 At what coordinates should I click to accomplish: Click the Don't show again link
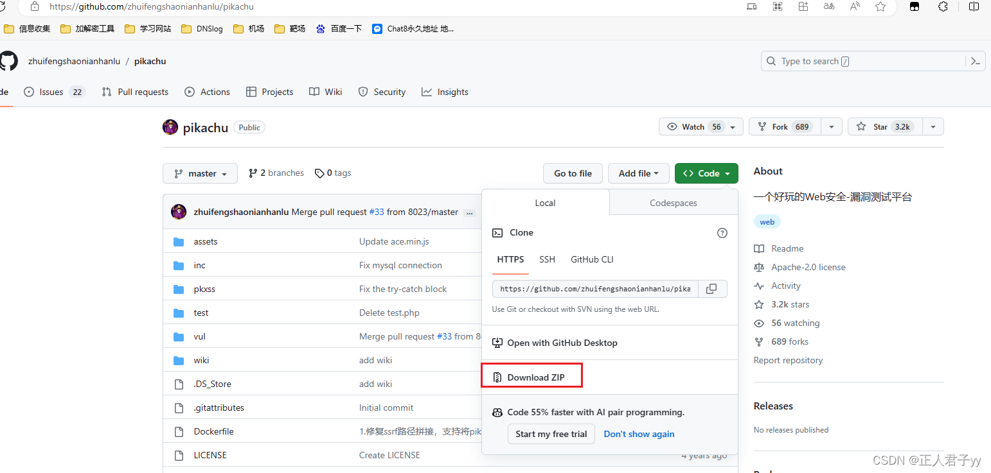pyautogui.click(x=639, y=434)
